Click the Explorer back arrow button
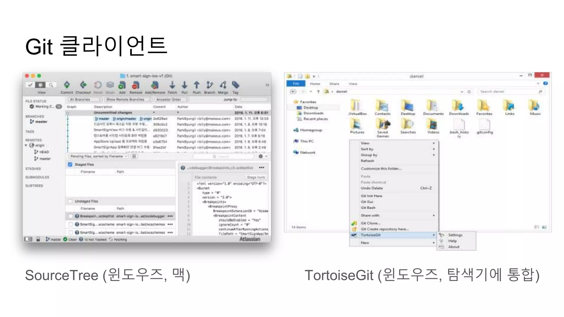 coord(293,92)
